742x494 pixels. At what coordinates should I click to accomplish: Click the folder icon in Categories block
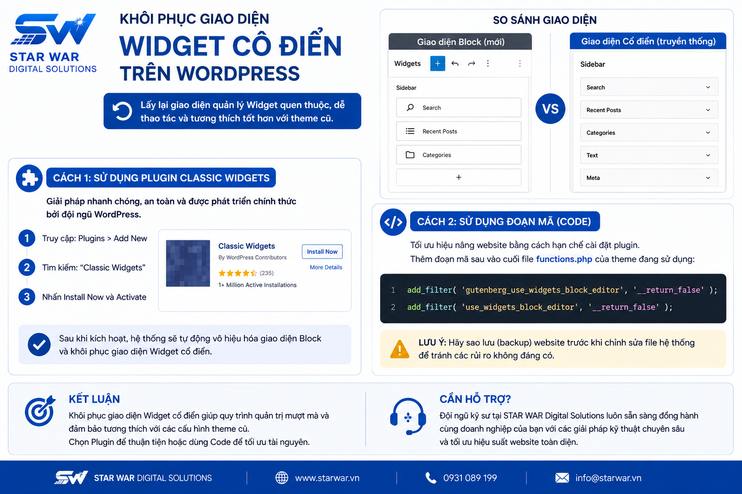coord(410,155)
